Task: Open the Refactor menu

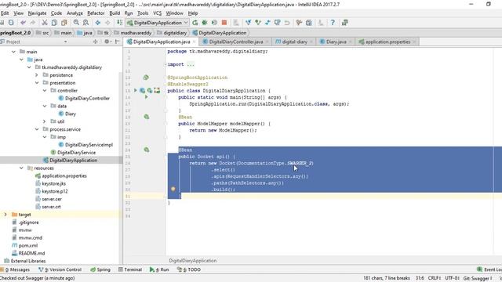Action: coord(96,13)
